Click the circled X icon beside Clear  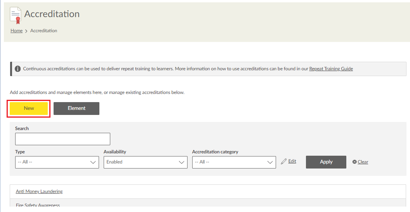pyautogui.click(x=354, y=162)
